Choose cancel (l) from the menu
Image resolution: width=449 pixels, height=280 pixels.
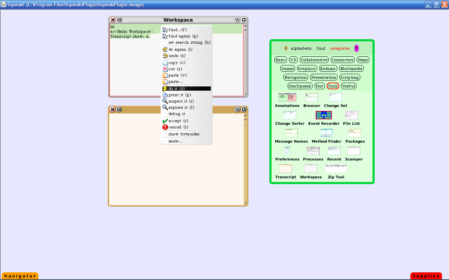pos(187,127)
